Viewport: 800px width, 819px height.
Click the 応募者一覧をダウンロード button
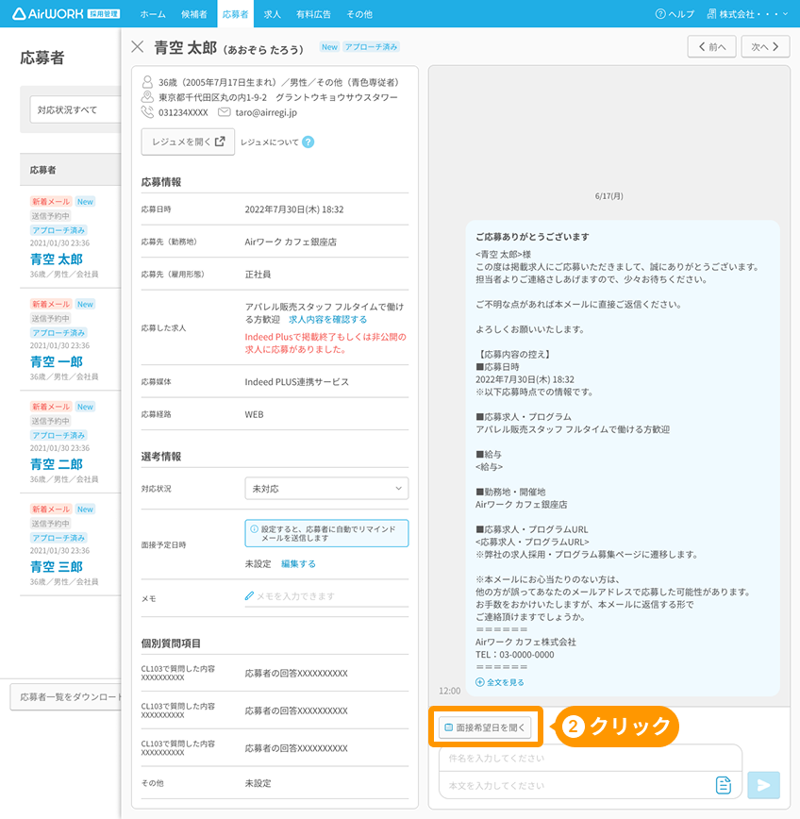click(x=66, y=697)
